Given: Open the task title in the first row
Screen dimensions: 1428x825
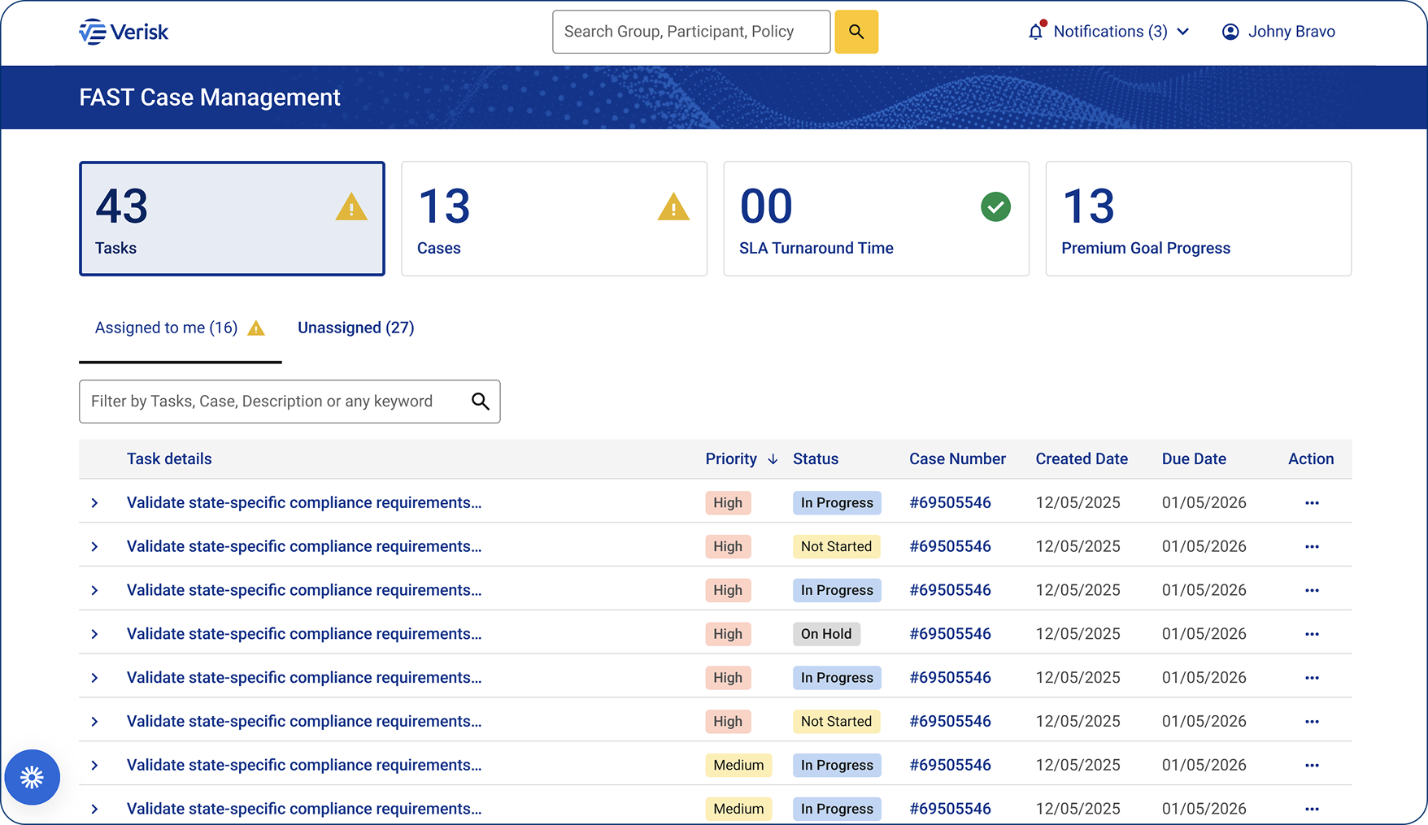Looking at the screenshot, I should coord(304,503).
